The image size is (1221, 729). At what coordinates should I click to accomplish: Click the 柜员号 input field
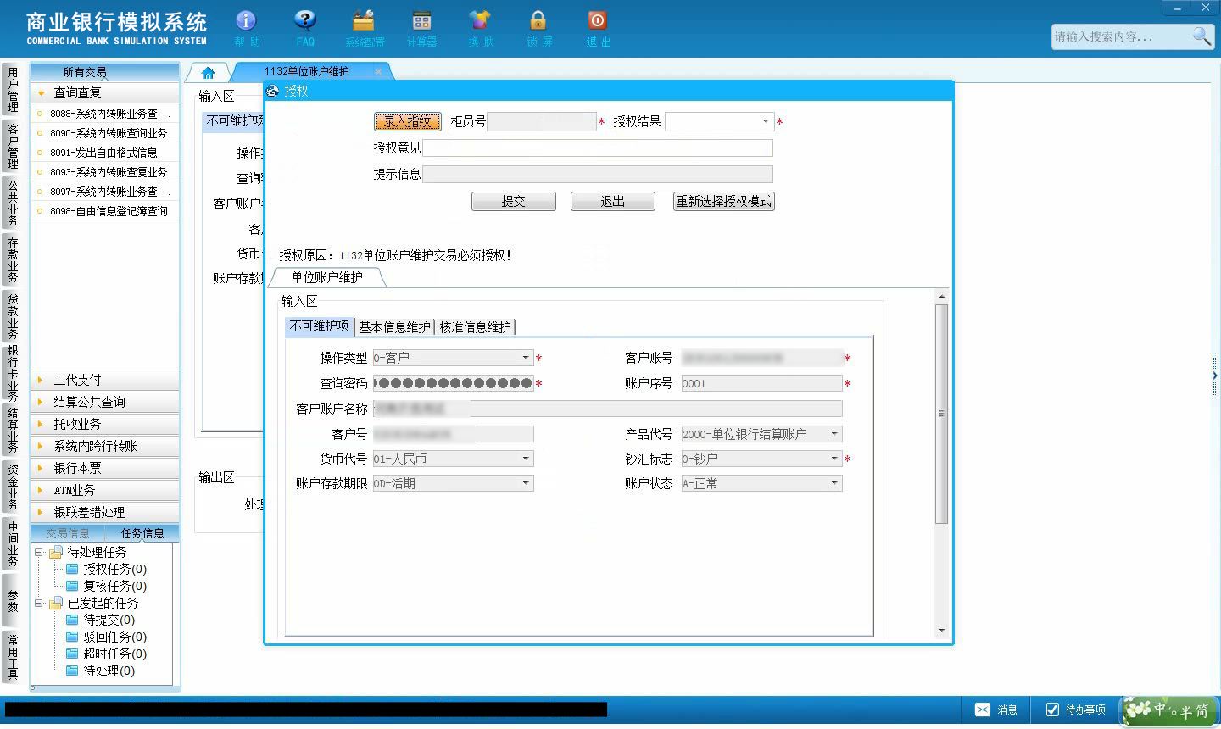[x=542, y=121]
